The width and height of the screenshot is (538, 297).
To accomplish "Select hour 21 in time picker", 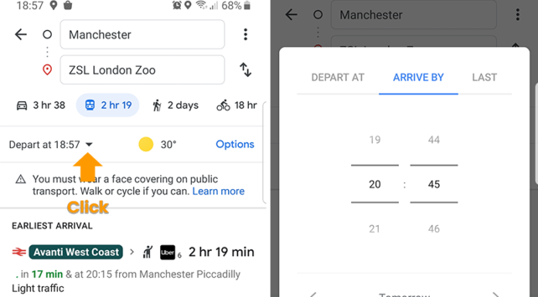I will click(x=375, y=229).
